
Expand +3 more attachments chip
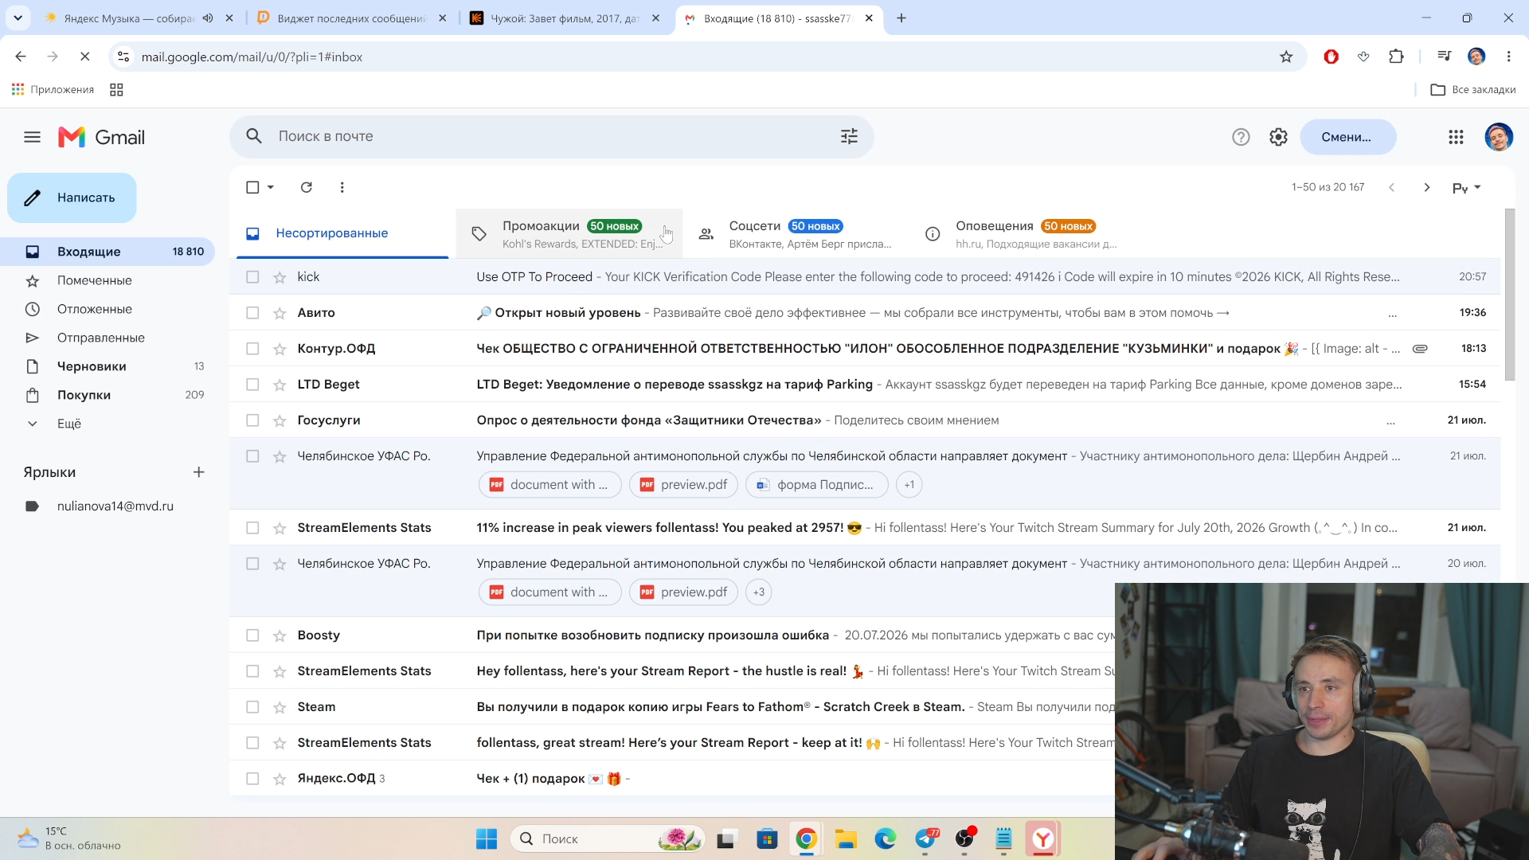(x=758, y=592)
